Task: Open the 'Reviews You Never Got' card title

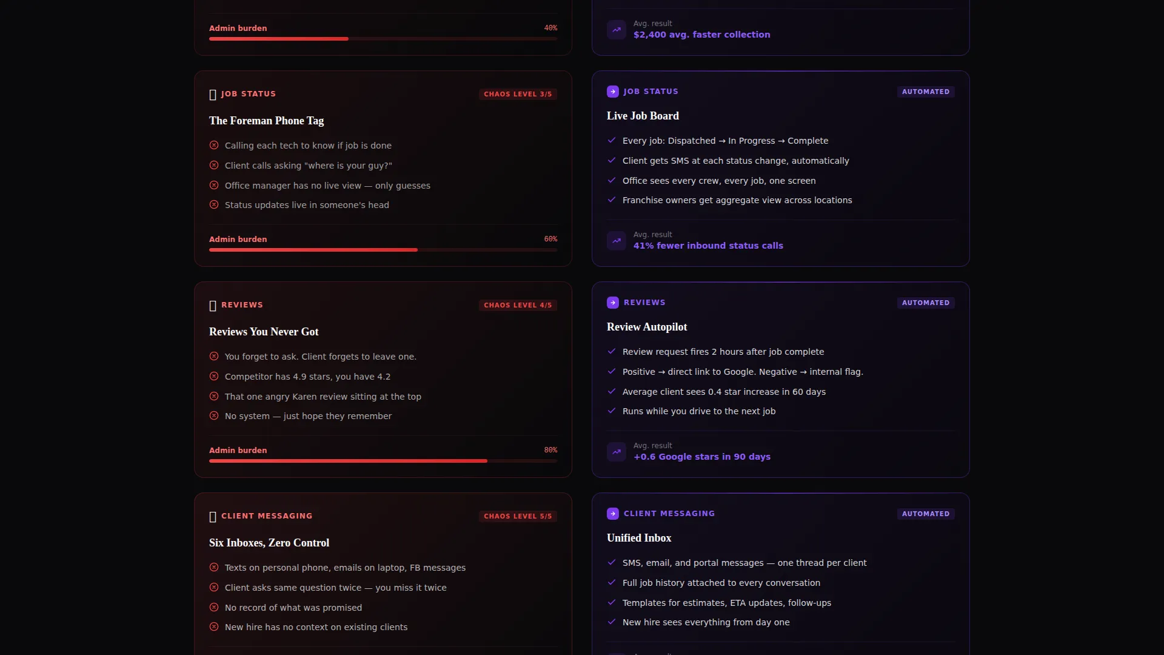Action: coord(264,332)
